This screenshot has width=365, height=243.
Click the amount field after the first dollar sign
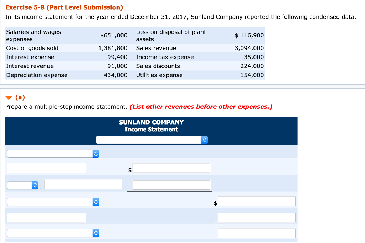click(x=171, y=168)
